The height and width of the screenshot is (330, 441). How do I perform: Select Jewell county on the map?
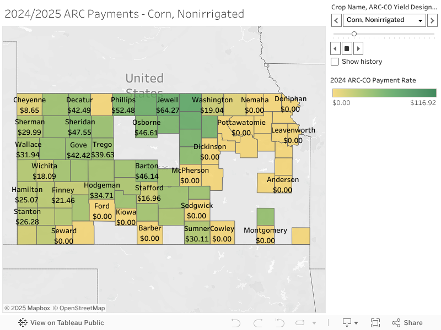(168, 105)
